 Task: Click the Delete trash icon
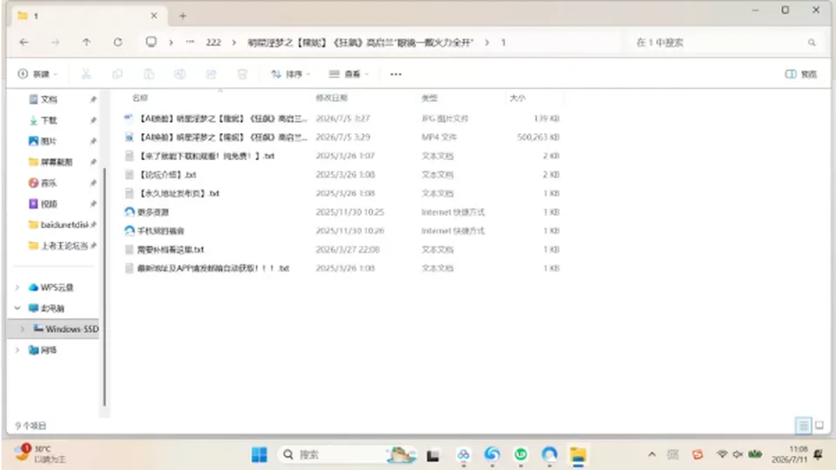pos(242,74)
